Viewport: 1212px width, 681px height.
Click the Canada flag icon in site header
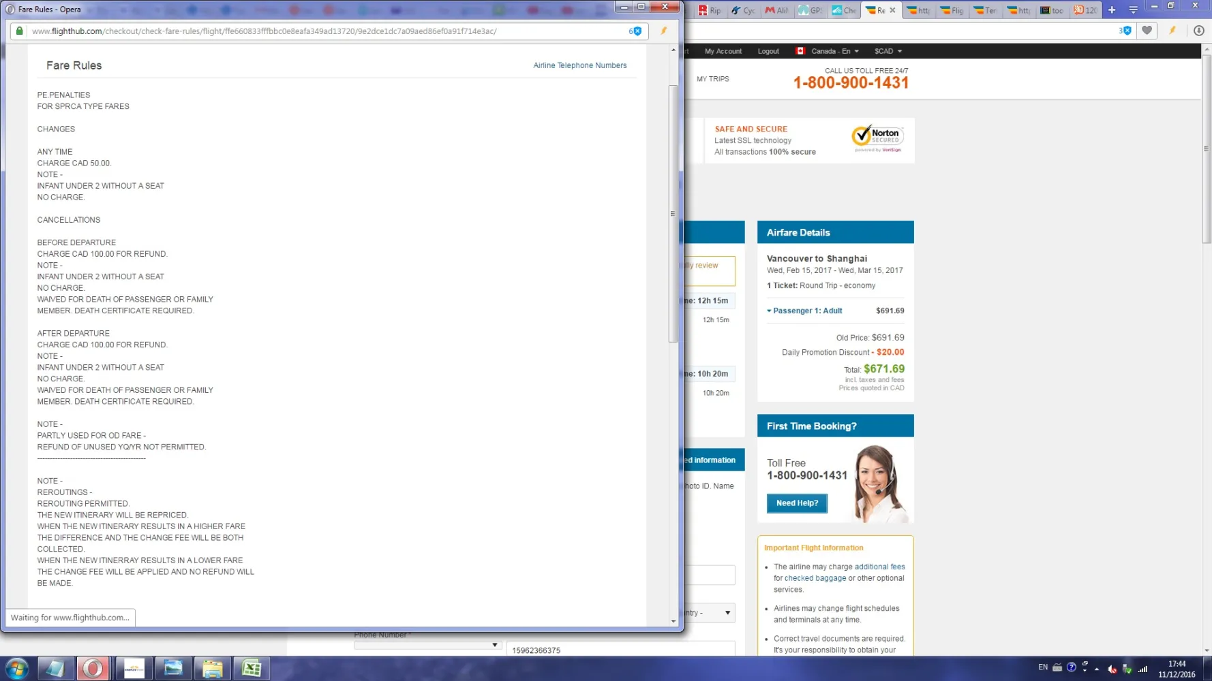tap(800, 51)
